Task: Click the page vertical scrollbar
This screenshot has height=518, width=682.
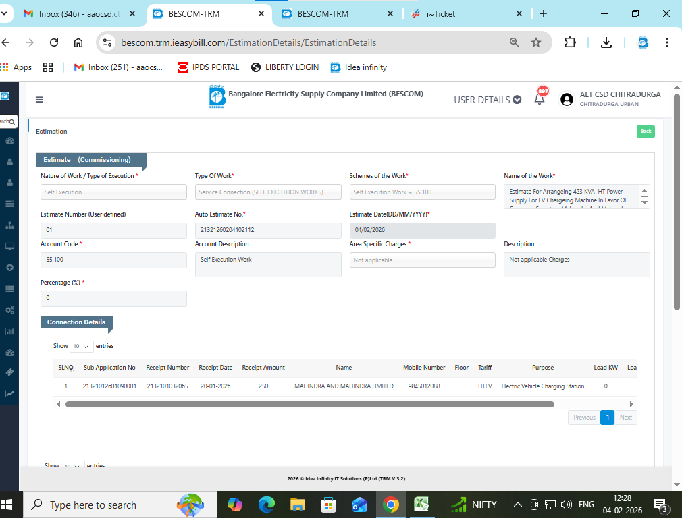Action: click(677, 201)
